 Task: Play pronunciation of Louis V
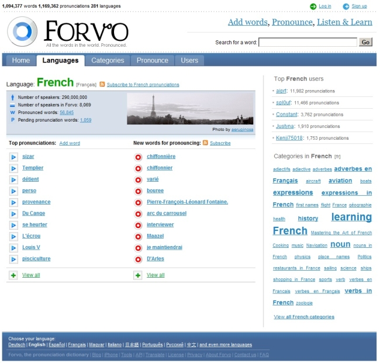13,248
